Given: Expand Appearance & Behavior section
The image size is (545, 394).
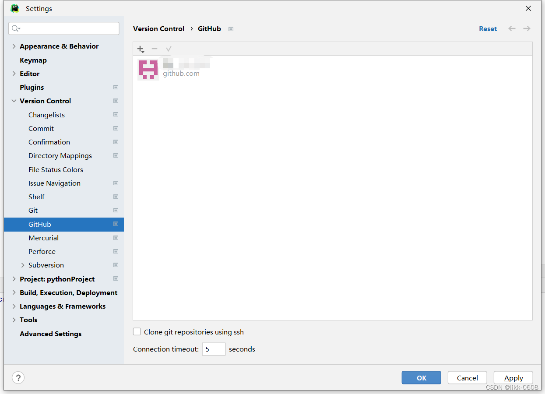Looking at the screenshot, I should [x=14, y=46].
